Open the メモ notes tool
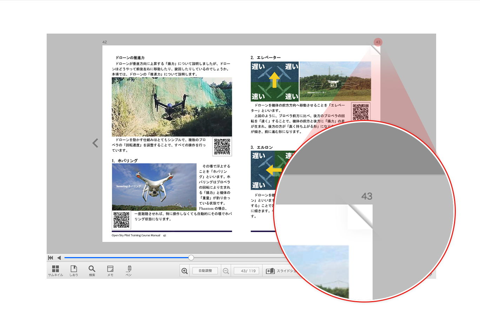Viewport: 480px width, 319px height. pyautogui.click(x=110, y=270)
